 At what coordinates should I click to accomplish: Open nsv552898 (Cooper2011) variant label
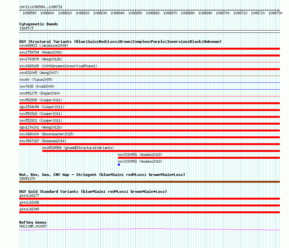tap(41, 100)
